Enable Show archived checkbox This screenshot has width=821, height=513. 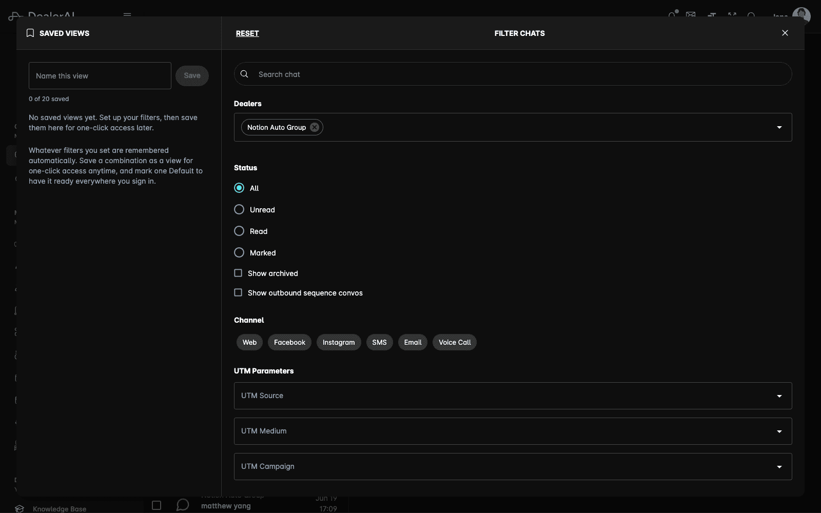[x=238, y=273]
